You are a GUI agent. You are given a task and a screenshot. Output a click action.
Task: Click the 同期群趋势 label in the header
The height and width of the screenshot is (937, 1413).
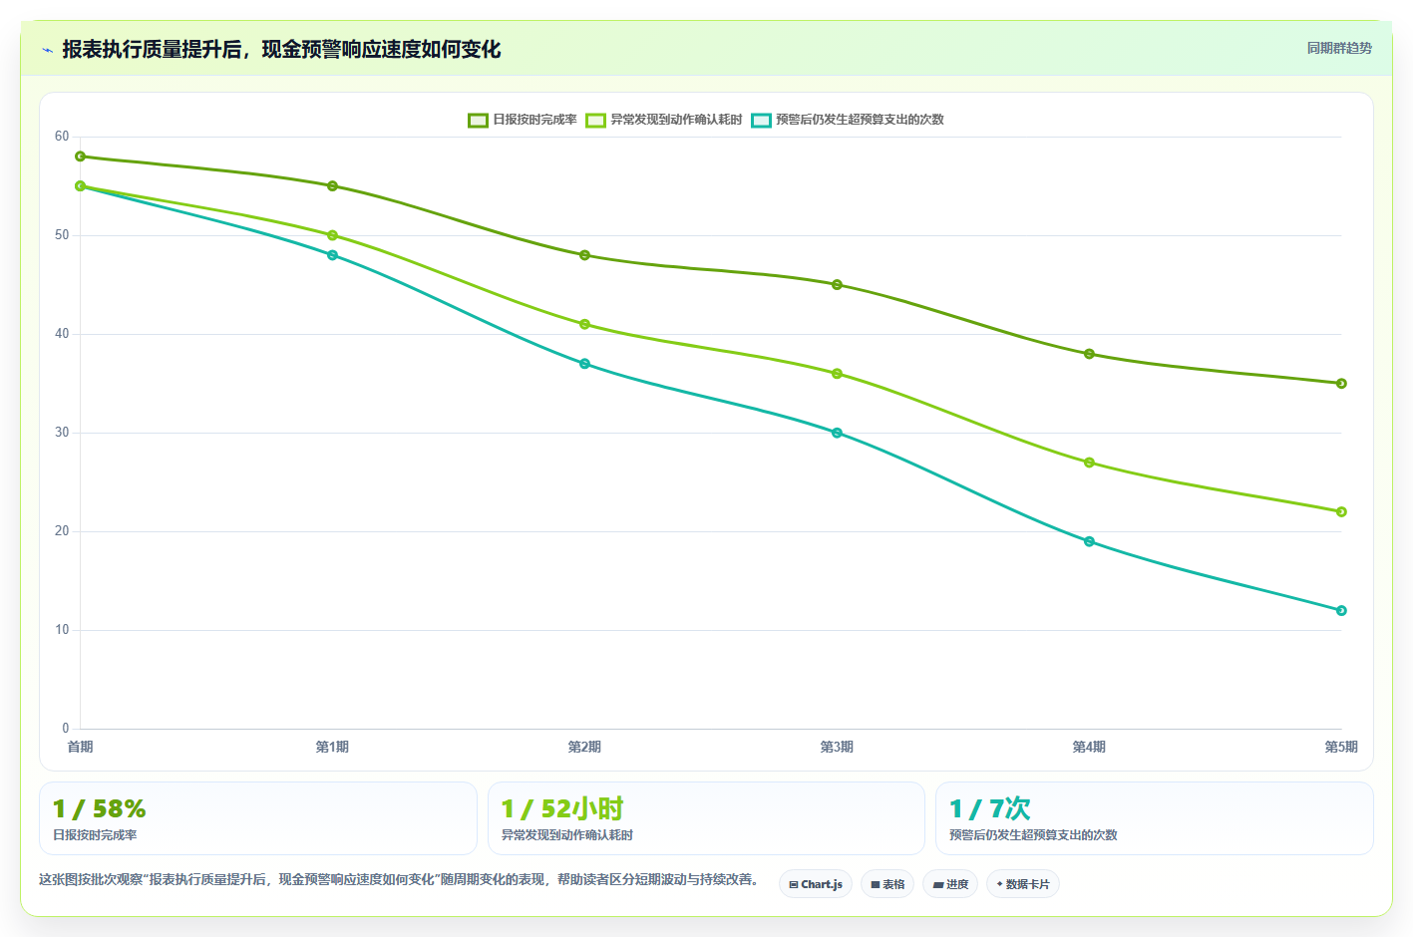point(1339,48)
